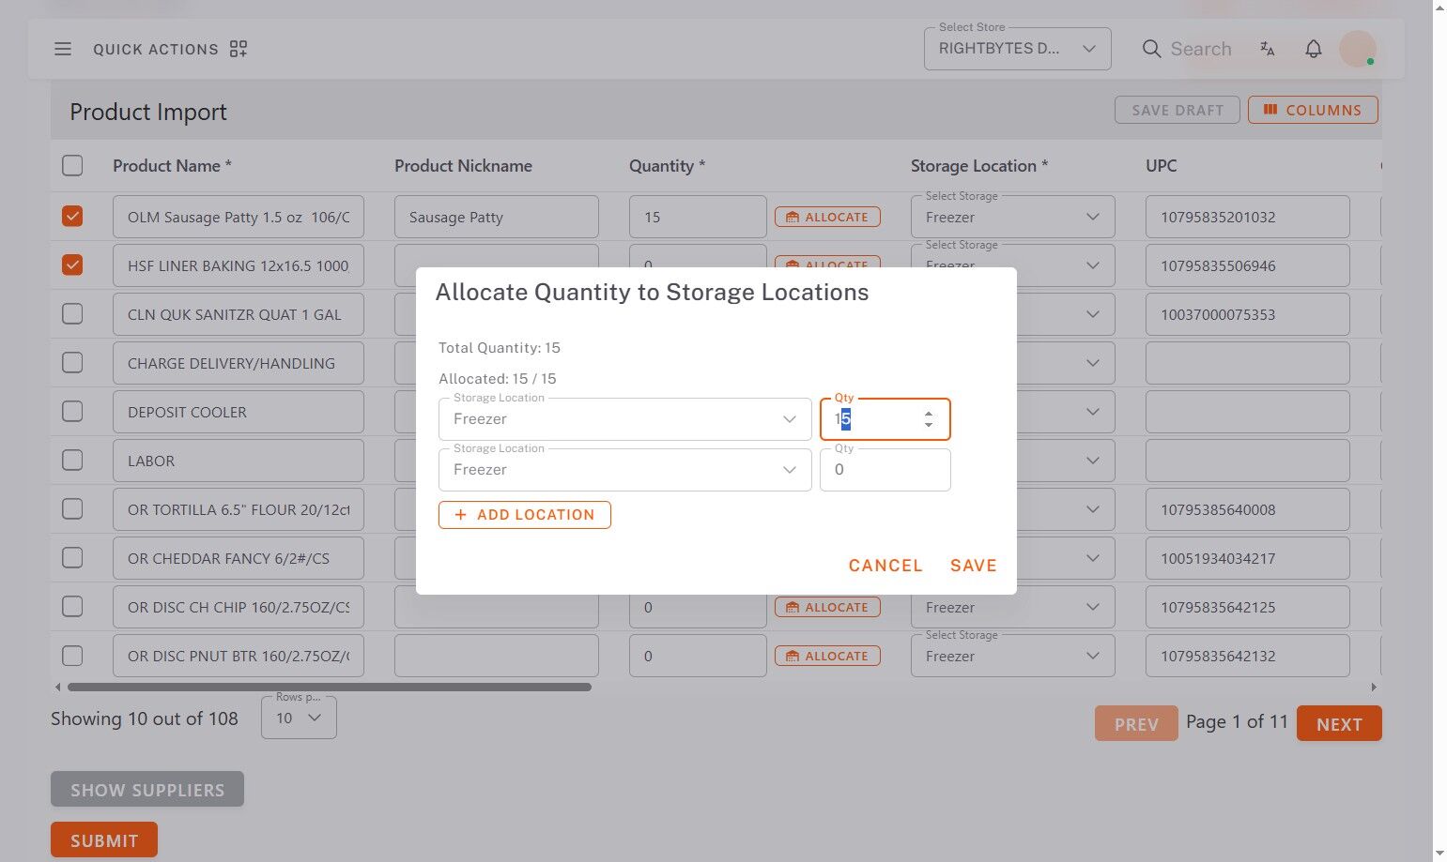Image resolution: width=1447 pixels, height=862 pixels.
Task: Click the horizontal table scrollbar
Action: (329, 687)
